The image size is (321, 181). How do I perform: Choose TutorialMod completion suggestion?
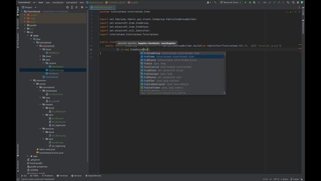182,67
